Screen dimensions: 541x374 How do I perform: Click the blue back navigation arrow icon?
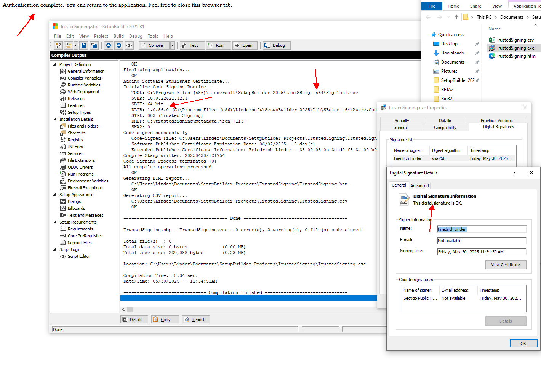(109, 45)
